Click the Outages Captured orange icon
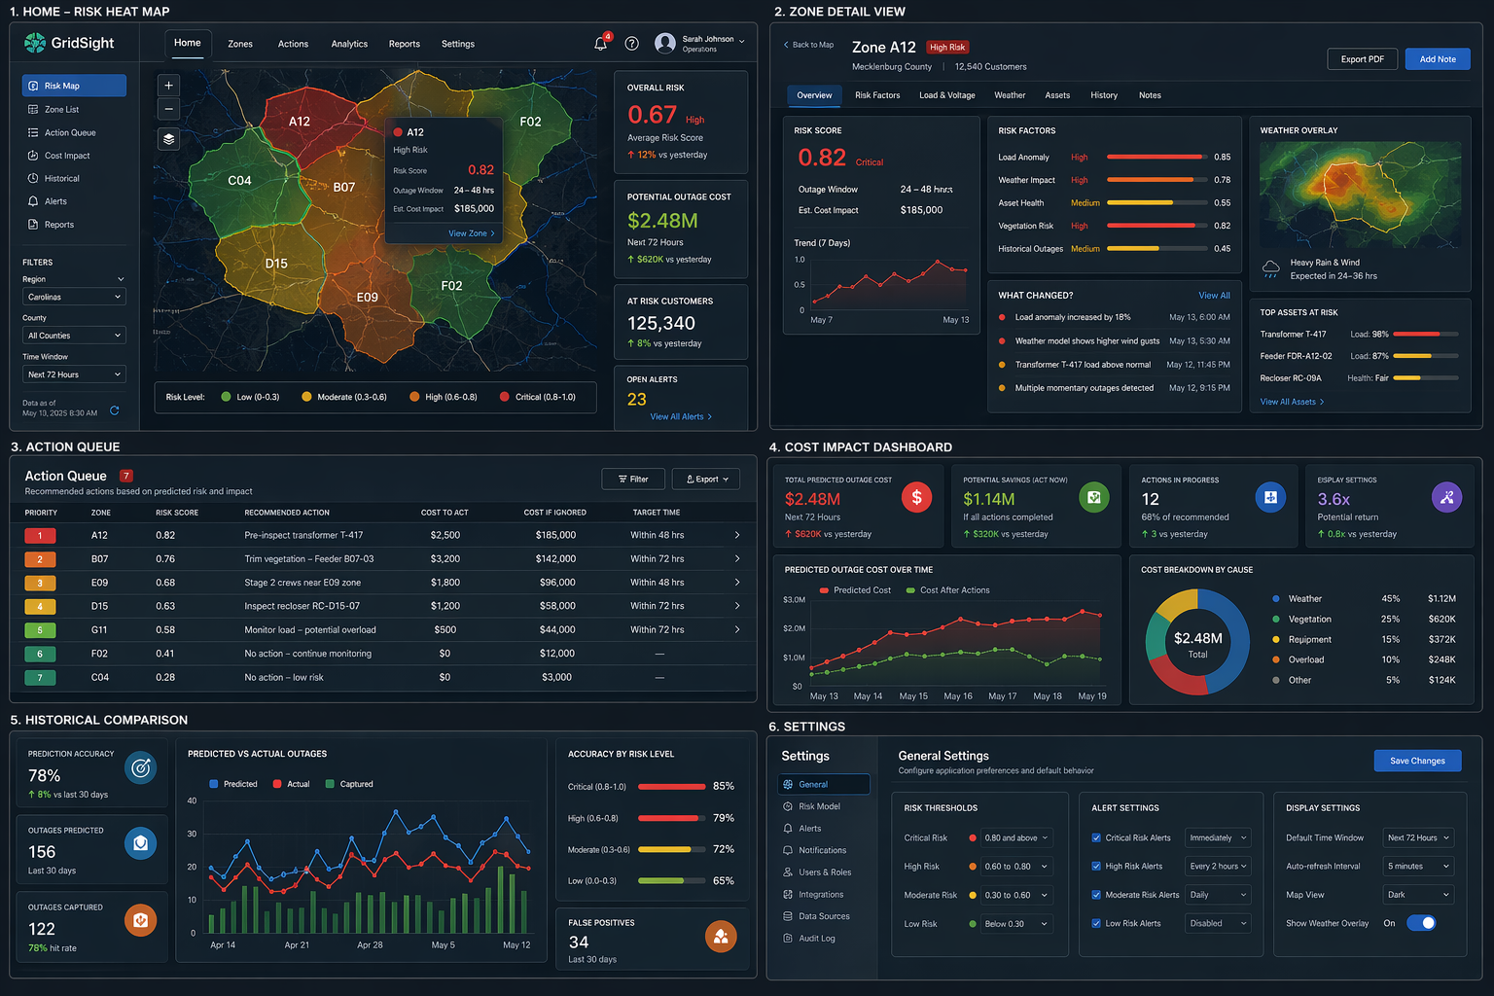Screen dimensions: 1494x996 (x=141, y=920)
